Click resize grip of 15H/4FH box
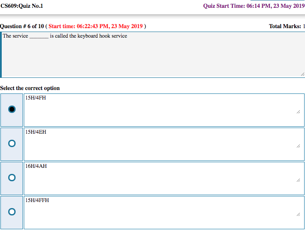The width and height of the screenshot is (305, 231). pos(298,112)
